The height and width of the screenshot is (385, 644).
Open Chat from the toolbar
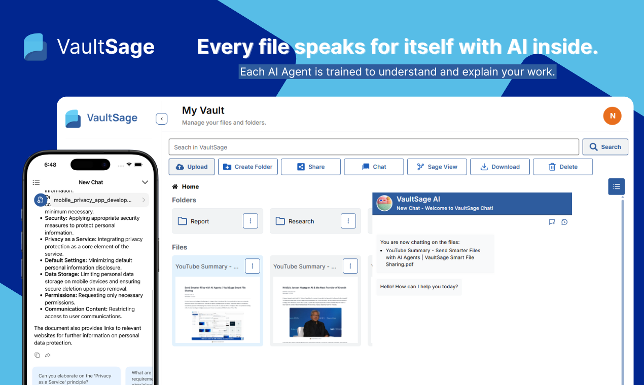click(x=374, y=167)
